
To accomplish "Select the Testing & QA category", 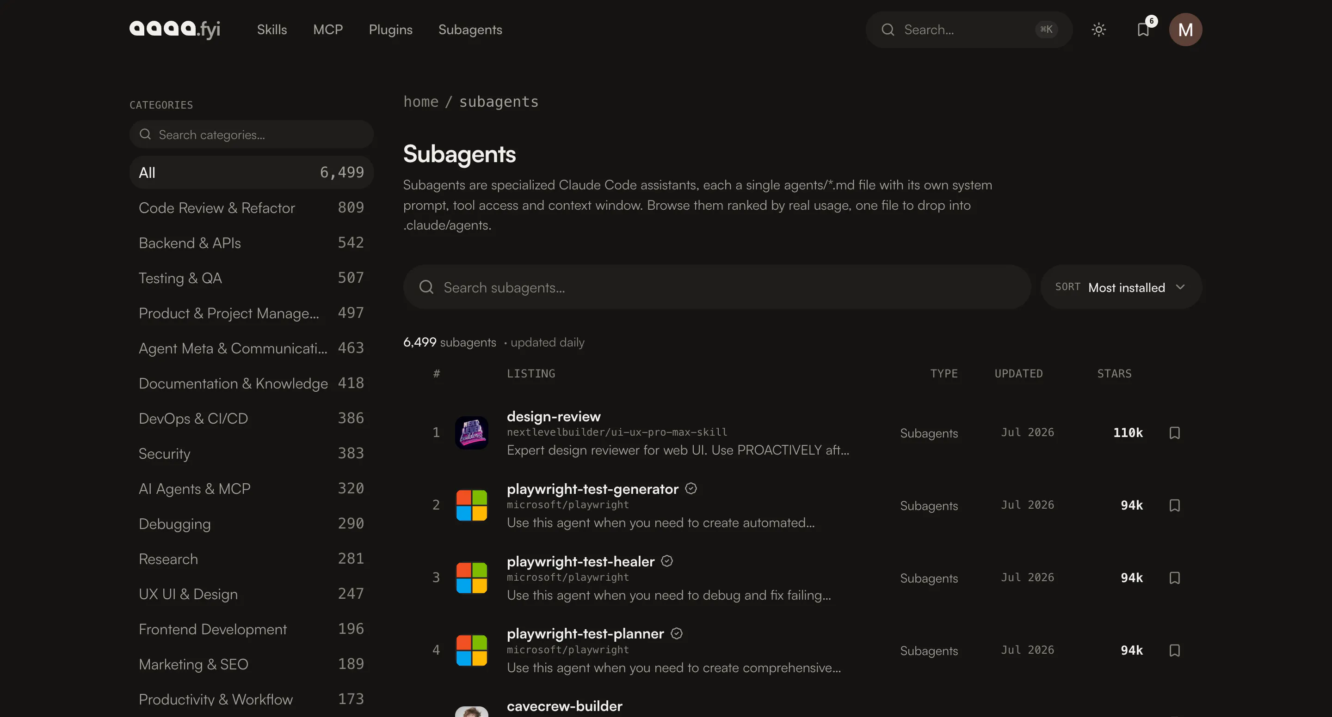I will 251,278.
